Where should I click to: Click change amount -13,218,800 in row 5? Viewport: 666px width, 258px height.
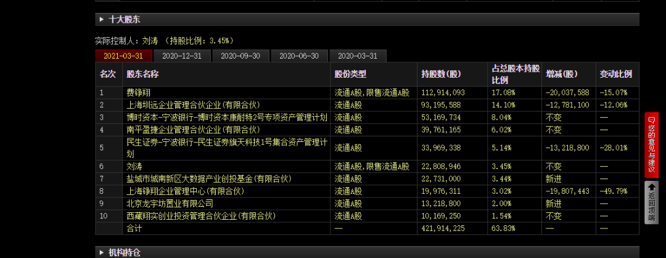coord(567,148)
